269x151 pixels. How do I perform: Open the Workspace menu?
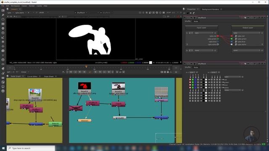click(15, 6)
